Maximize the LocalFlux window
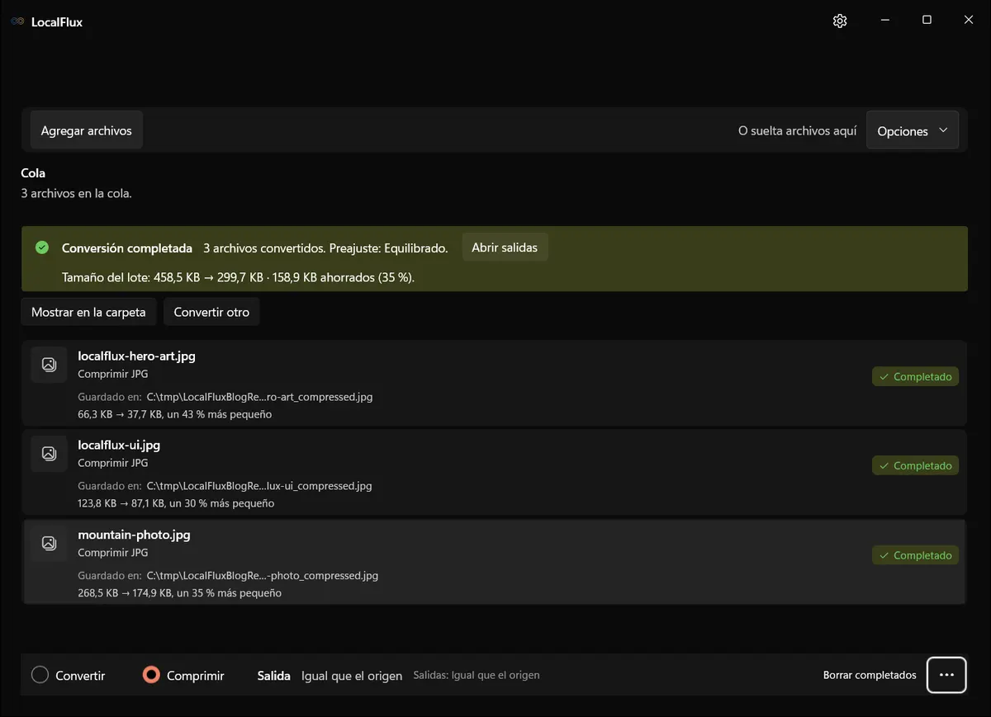This screenshot has height=717, width=991. pyautogui.click(x=927, y=21)
